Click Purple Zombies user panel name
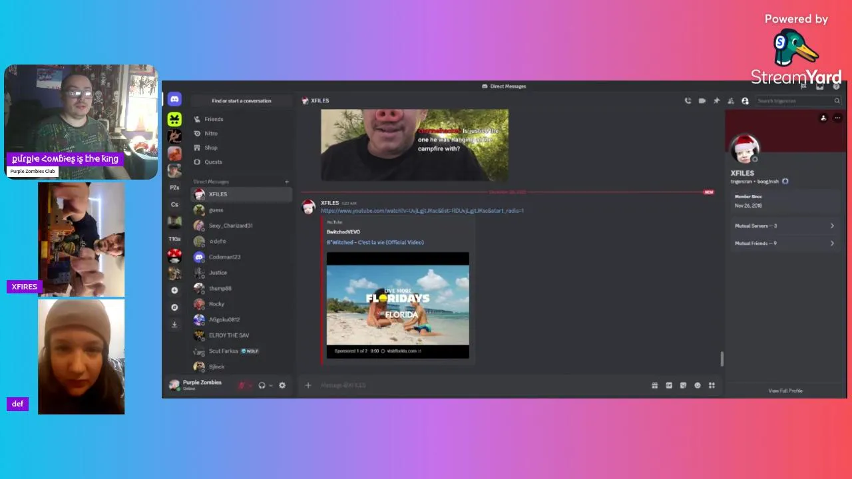Screen dimensions: 852x479 point(202,383)
